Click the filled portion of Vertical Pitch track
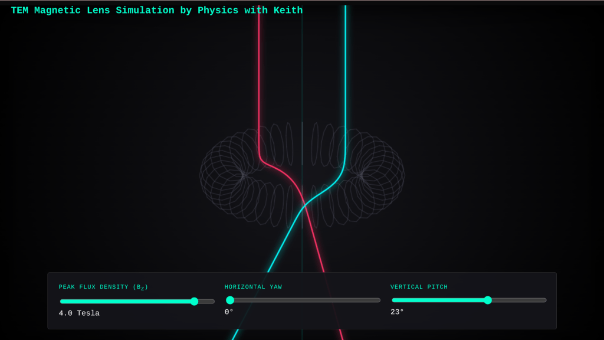Screen dimensions: 604x340 [x=436, y=300]
